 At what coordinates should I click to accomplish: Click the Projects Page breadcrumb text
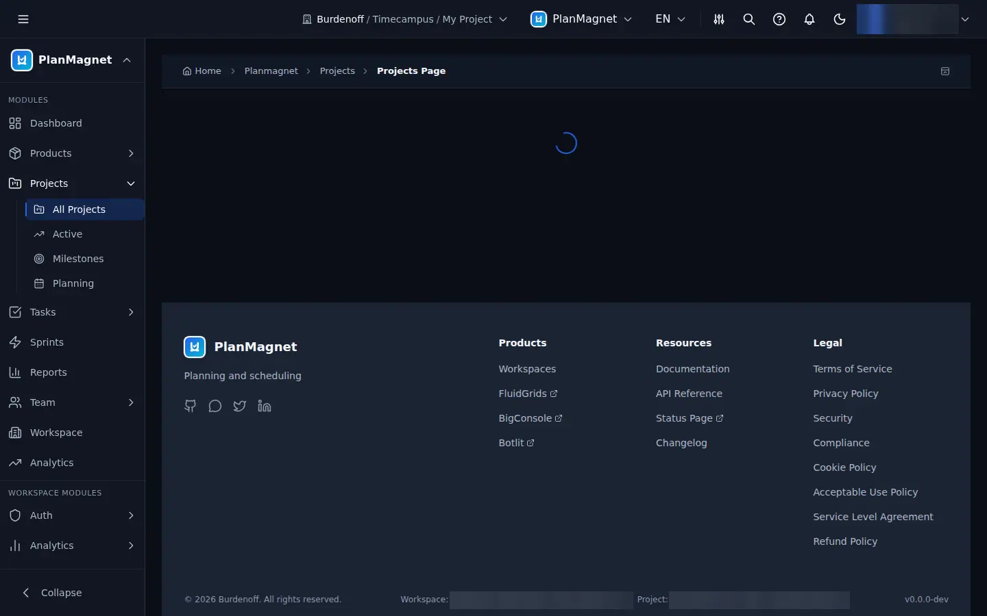(x=411, y=71)
